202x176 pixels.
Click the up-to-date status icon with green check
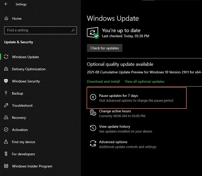coord(93,33)
